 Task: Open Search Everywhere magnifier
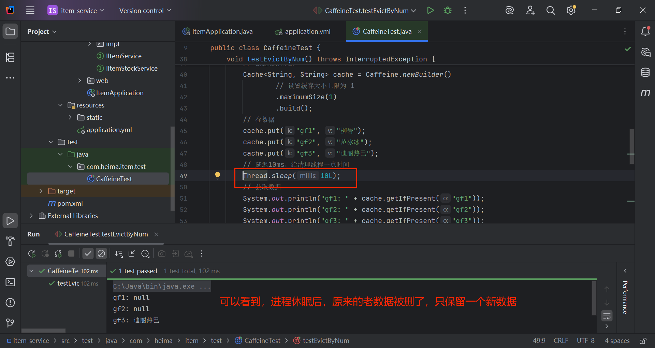pos(551,10)
